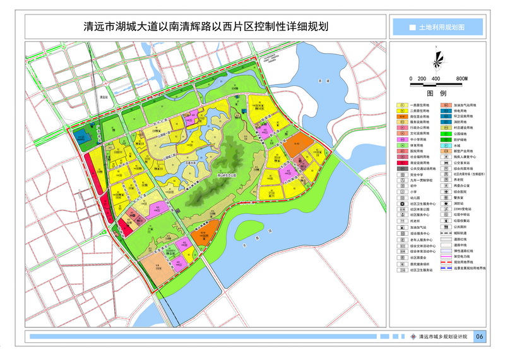Click the 中小学用地 magenta swatch
Viewport: 505px width, 357px height.
click(401, 140)
